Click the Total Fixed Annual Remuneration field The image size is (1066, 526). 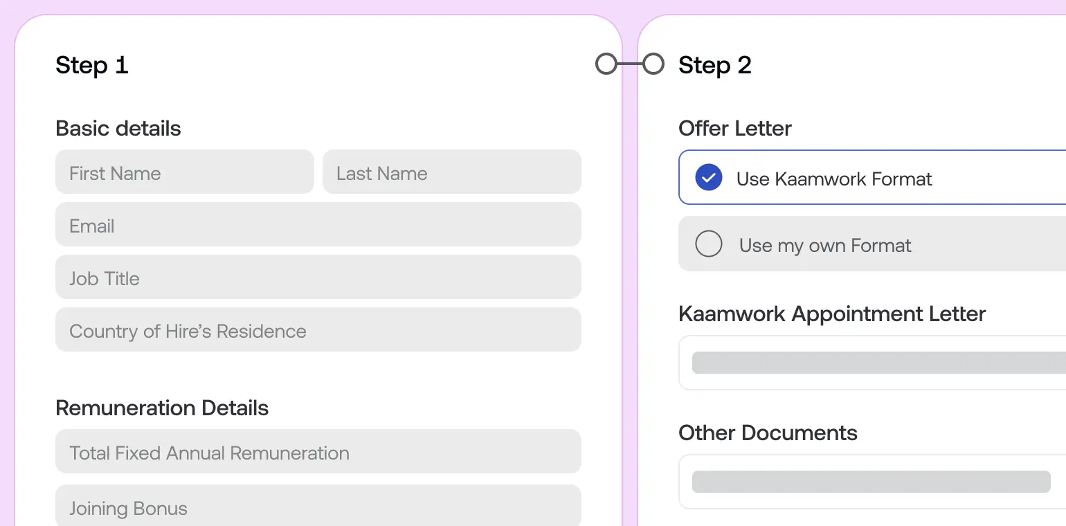pyautogui.click(x=318, y=451)
